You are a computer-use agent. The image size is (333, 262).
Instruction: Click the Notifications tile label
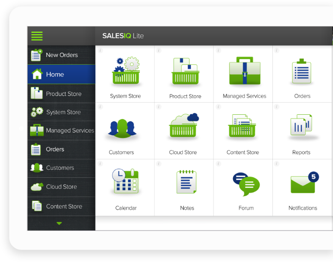pos(303,208)
